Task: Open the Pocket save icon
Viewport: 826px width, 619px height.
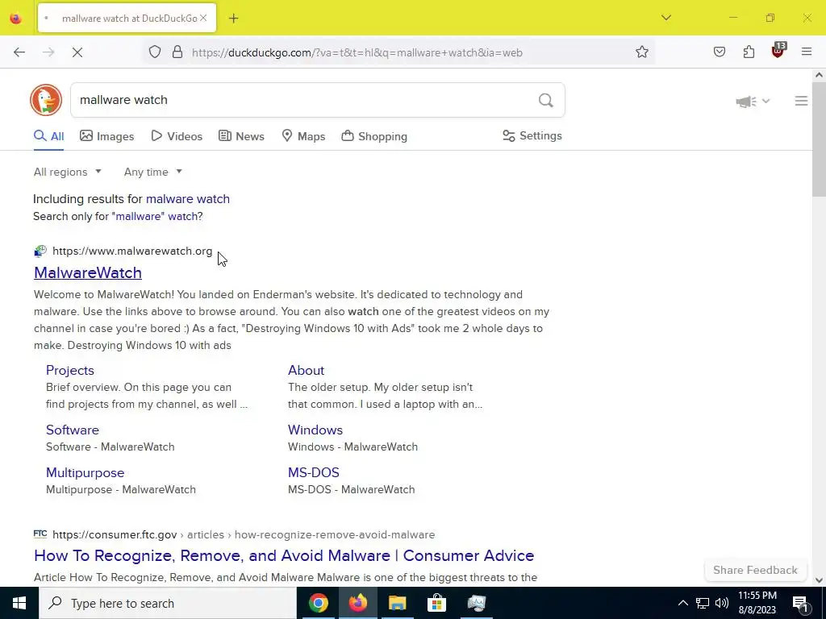Action: (720, 52)
